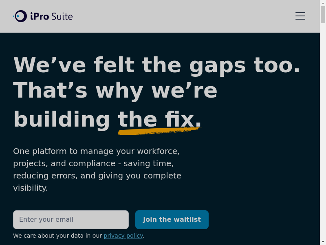Click the scrollbar up arrow
The height and width of the screenshot is (245, 326).
(323, 3)
